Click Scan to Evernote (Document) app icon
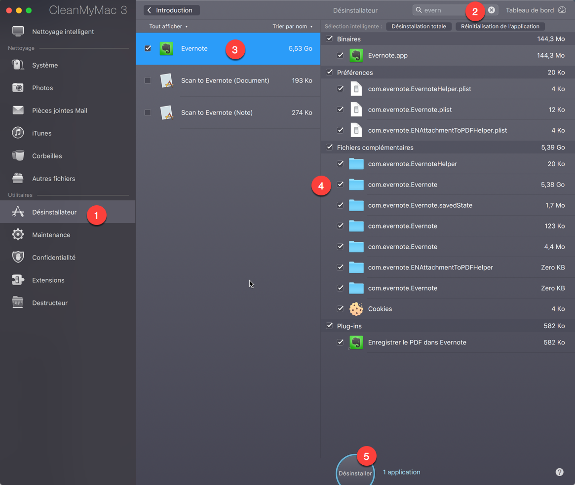 pos(167,80)
